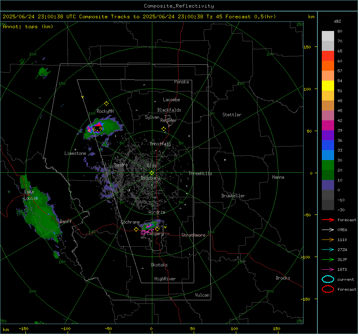Pick the magenta 39-42 dBZ swatch
Viewport: 358px width, 334px height.
[x=328, y=125]
